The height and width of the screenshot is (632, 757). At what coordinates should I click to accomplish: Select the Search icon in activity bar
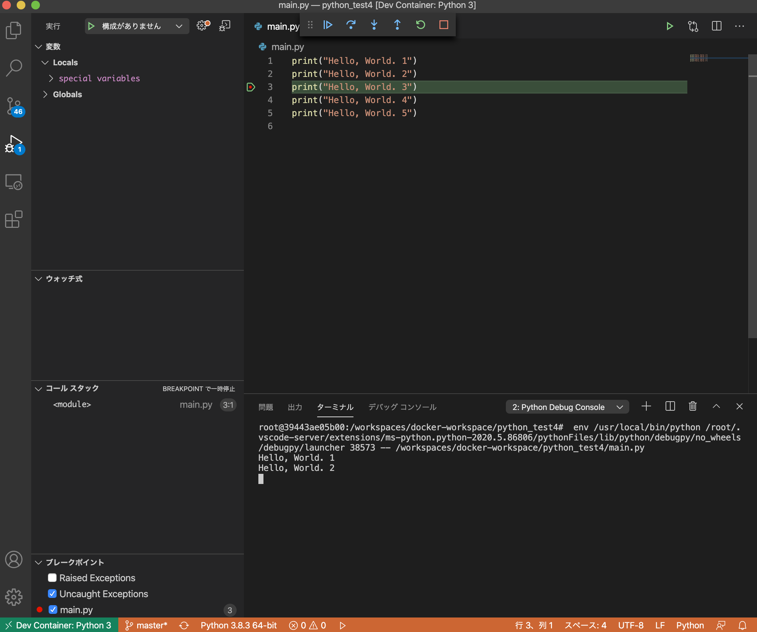14,67
